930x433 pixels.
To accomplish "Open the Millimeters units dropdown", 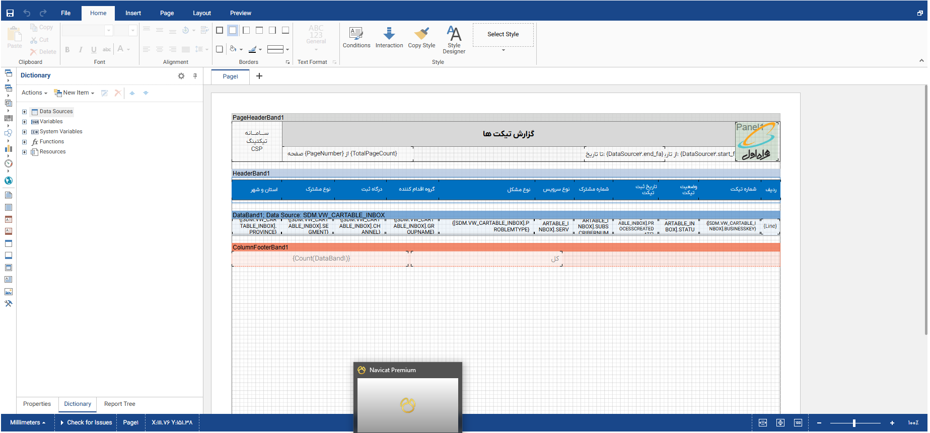I will (28, 422).
